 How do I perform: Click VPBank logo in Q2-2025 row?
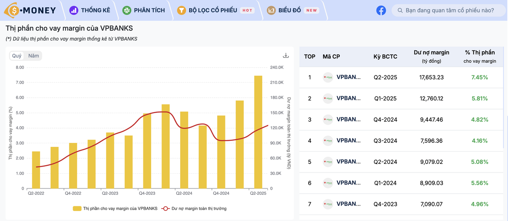click(328, 77)
